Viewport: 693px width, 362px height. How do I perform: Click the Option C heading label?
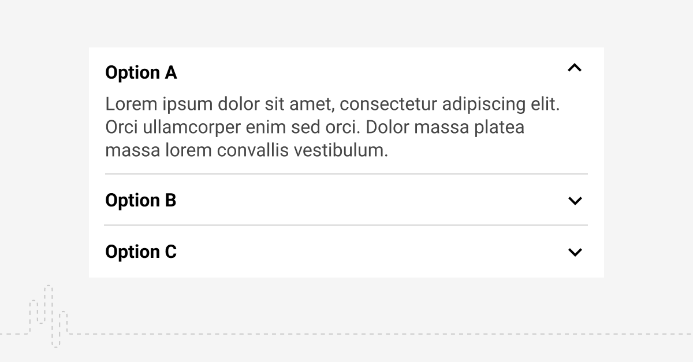[141, 252]
